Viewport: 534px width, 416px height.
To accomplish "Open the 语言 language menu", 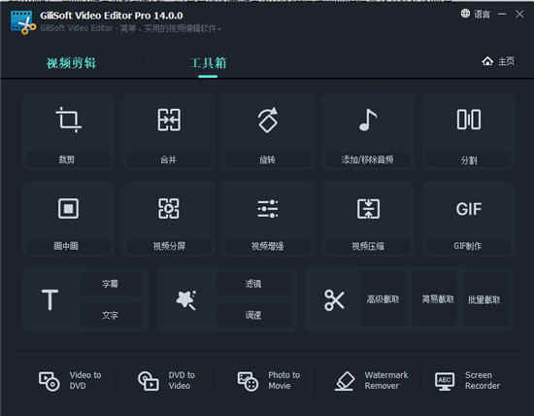I will [476, 14].
